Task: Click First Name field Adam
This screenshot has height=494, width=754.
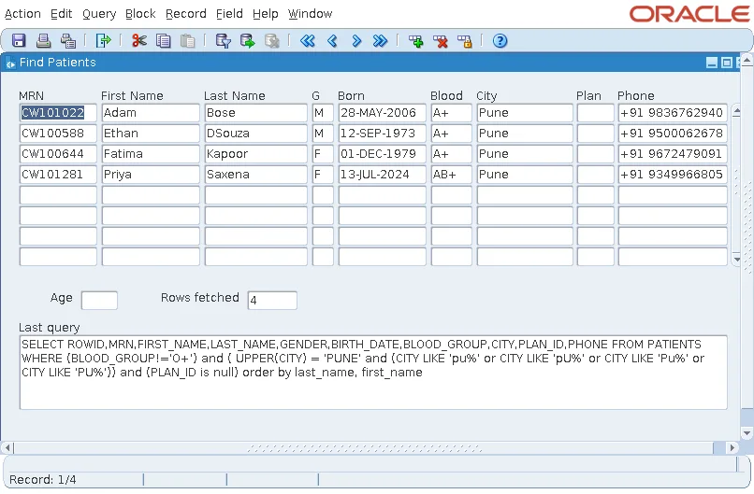Action: pyautogui.click(x=151, y=113)
